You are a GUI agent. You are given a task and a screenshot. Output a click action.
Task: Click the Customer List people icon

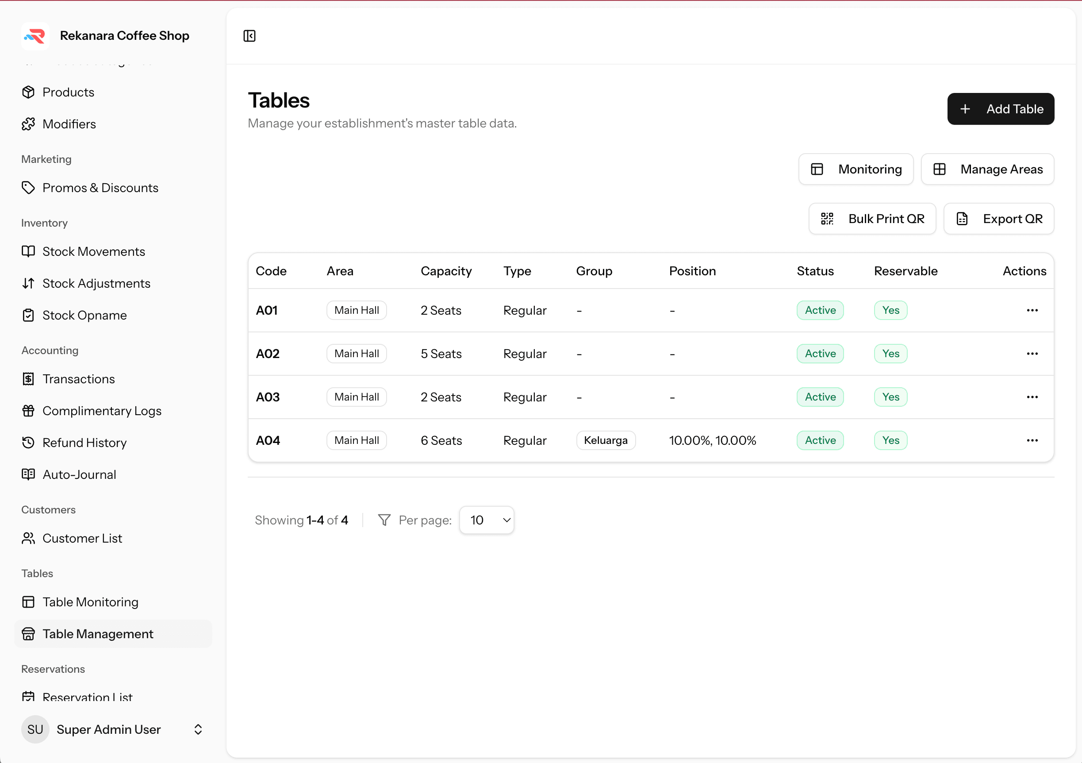click(x=28, y=538)
